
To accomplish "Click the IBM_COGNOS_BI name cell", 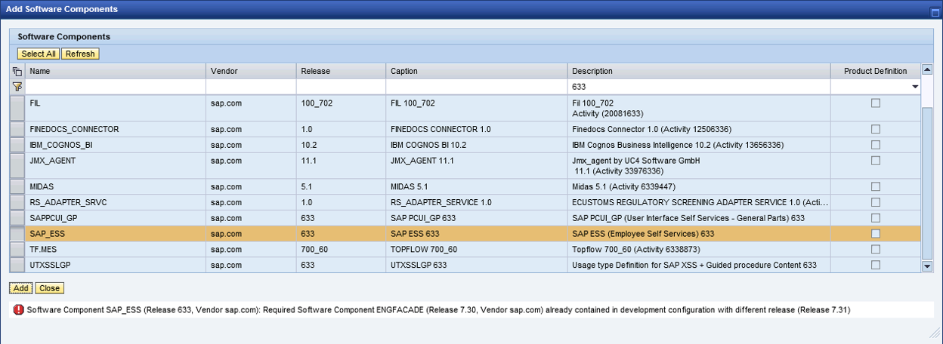I will click(116, 145).
